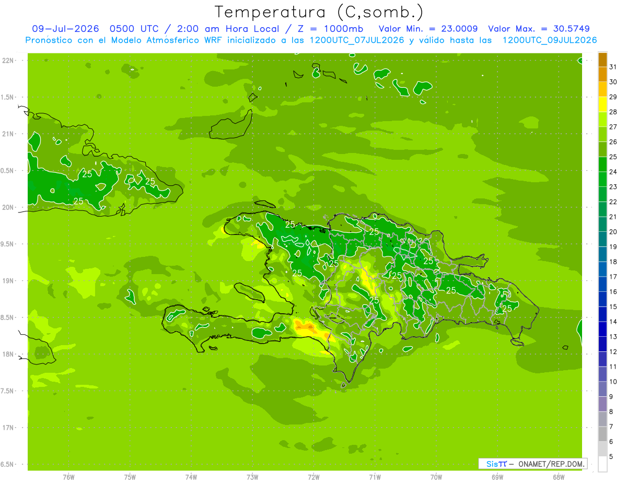Pick the green legend band between 24 and 25
Image resolution: width=627 pixels, height=484 pixels.
602,164
